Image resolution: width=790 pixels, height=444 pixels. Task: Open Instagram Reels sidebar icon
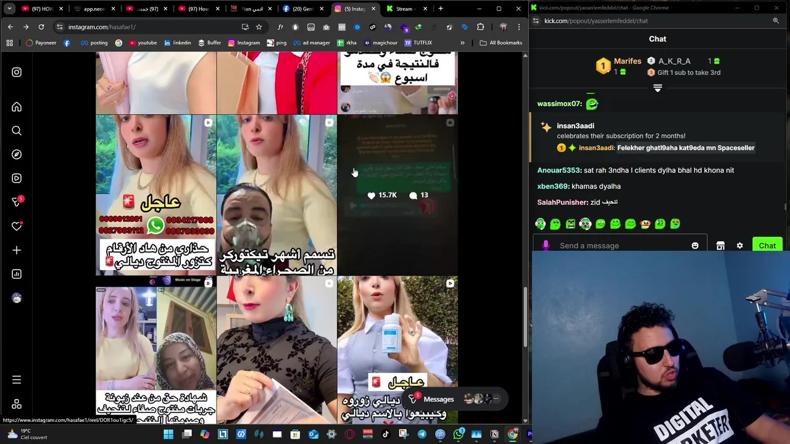(x=17, y=178)
